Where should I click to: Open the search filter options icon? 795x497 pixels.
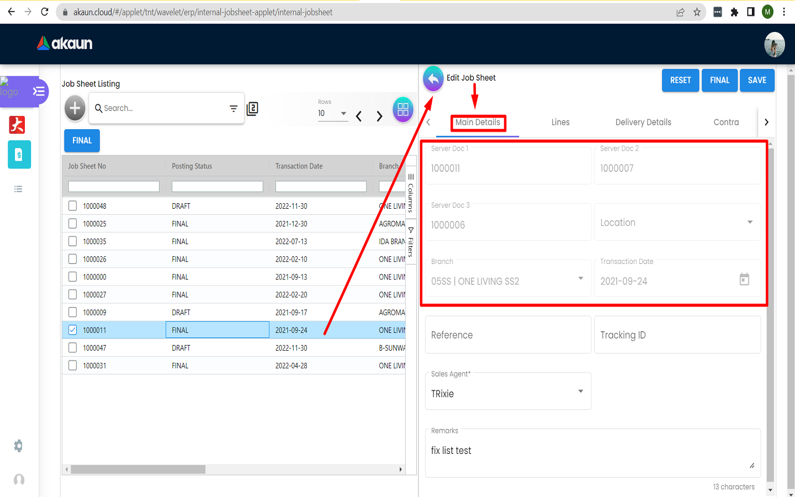pyautogui.click(x=234, y=109)
